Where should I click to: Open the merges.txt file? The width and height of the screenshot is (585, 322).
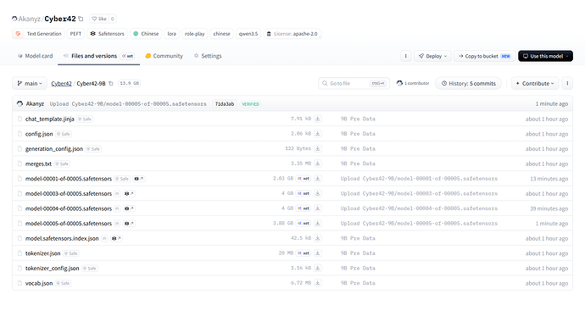(x=38, y=164)
